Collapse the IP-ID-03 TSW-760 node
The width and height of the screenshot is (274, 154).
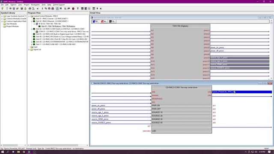pos(34,24)
